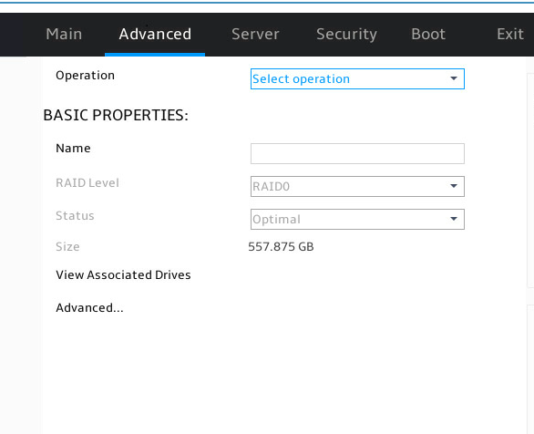Open the Select operation dropdown
Image resolution: width=534 pixels, height=434 pixels.
(x=357, y=79)
